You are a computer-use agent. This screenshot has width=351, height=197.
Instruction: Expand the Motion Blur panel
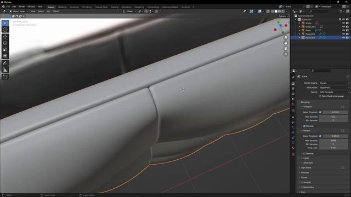coord(308,187)
